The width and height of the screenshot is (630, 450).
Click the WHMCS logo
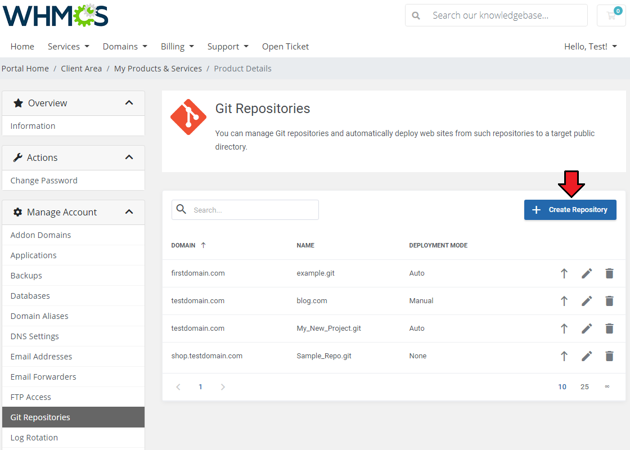[56, 16]
